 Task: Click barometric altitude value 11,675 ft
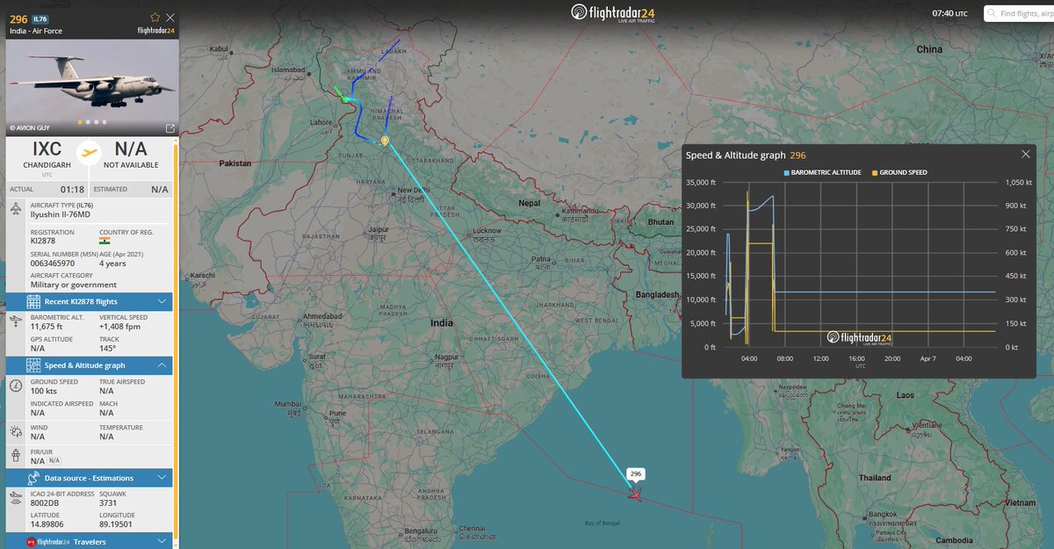click(47, 326)
